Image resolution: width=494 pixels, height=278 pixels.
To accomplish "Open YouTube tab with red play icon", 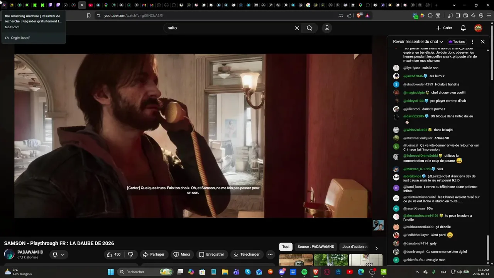I will (90, 5).
